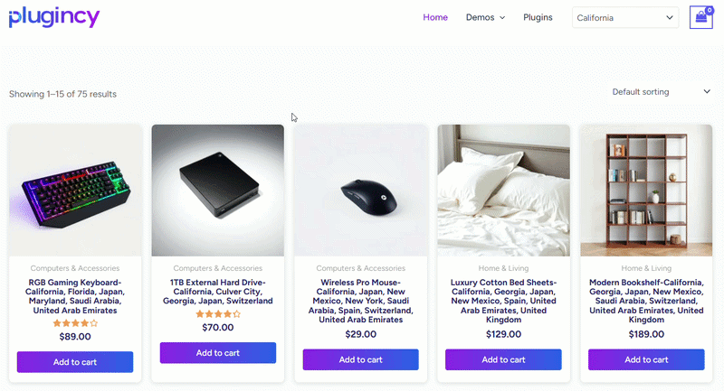Screen dimensions: 724x391
Task: Expand the Demos menu
Action: coord(485,17)
